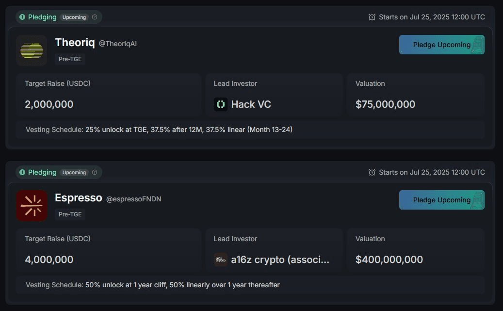The height and width of the screenshot is (311, 503).
Task: Click Theoriq's 2,000,000 target raise value
Action: click(x=49, y=104)
